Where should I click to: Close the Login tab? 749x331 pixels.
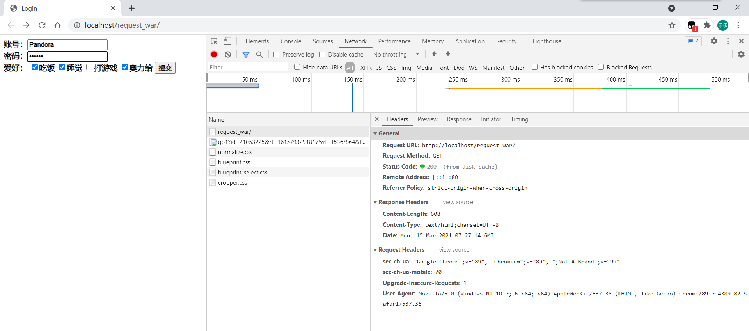[x=113, y=8]
